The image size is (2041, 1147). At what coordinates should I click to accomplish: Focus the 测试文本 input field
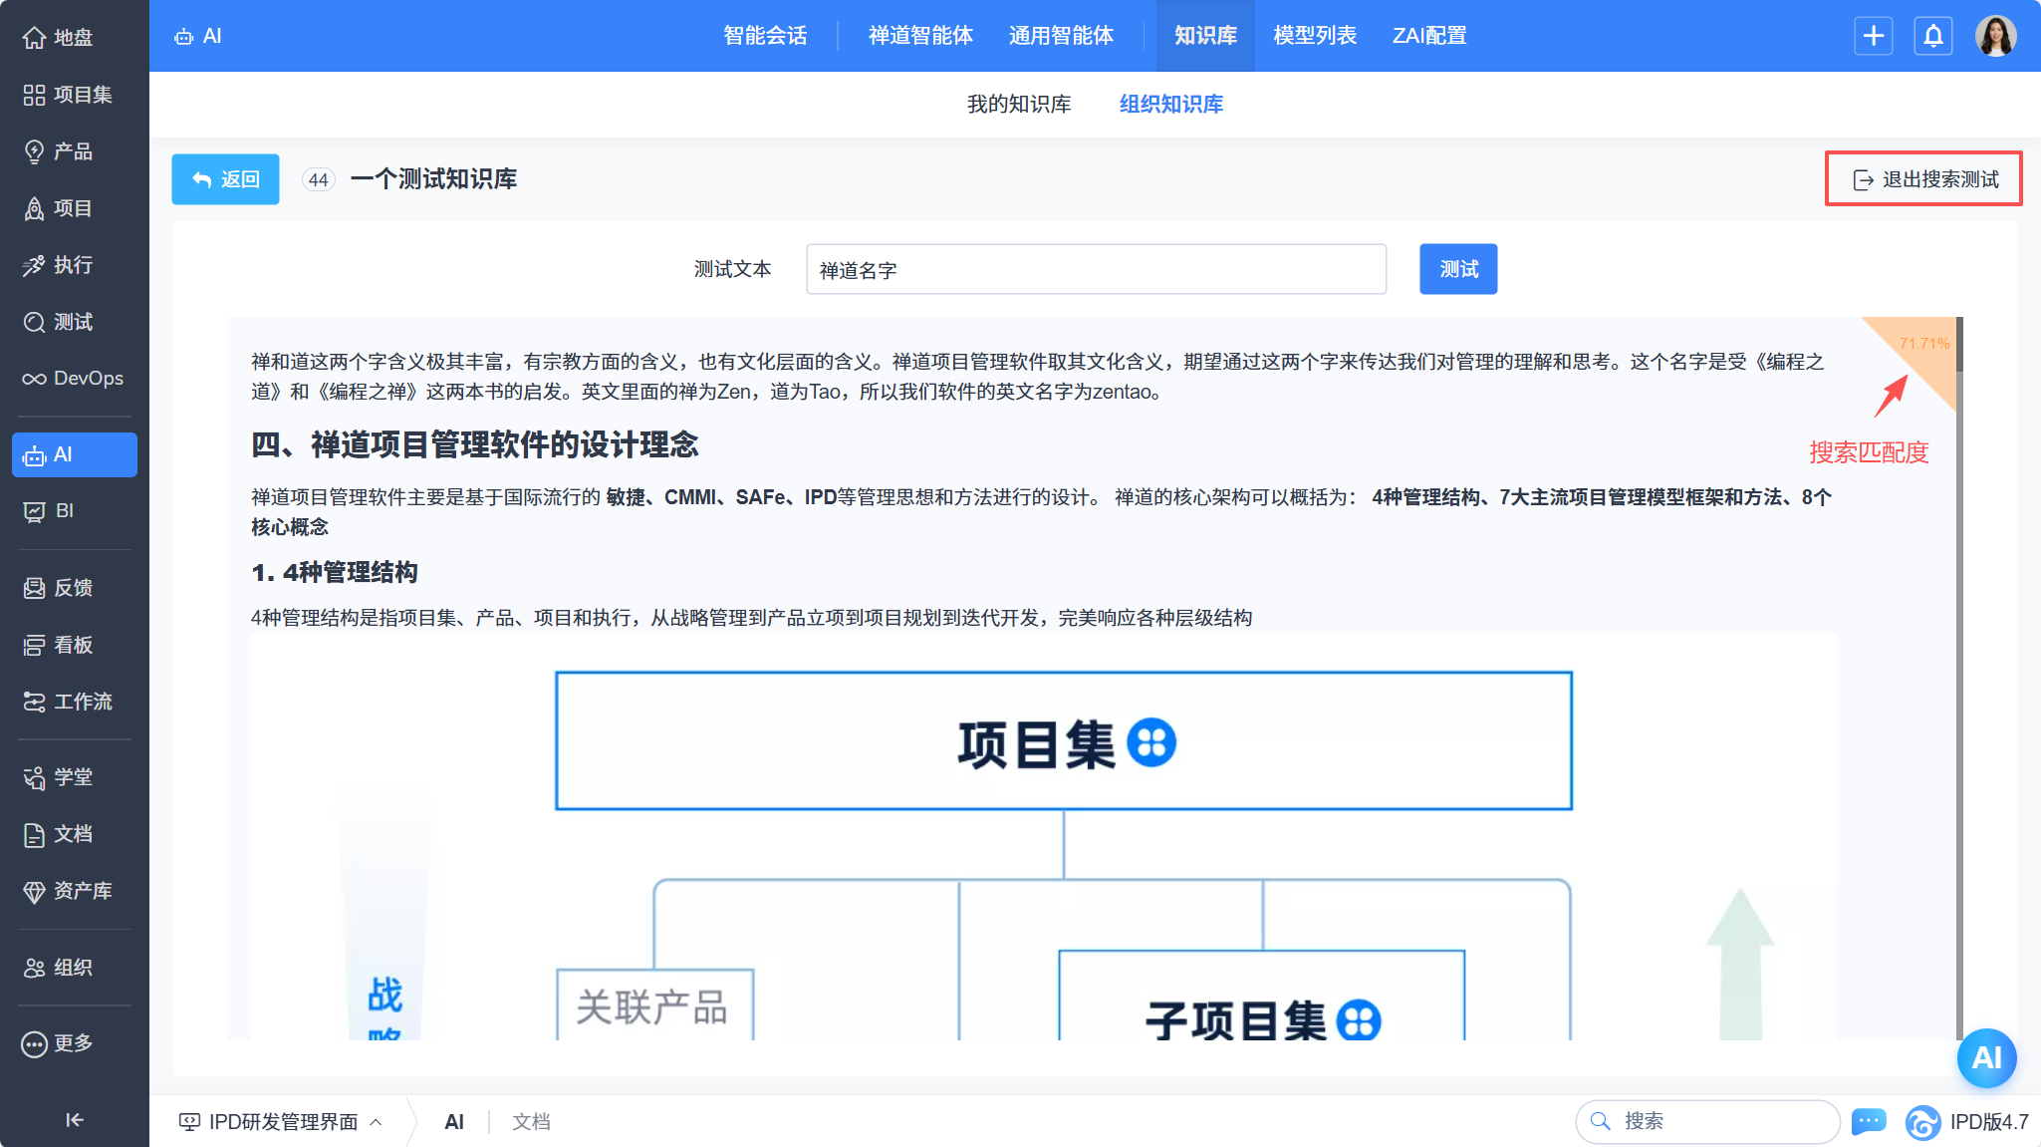(x=1096, y=269)
